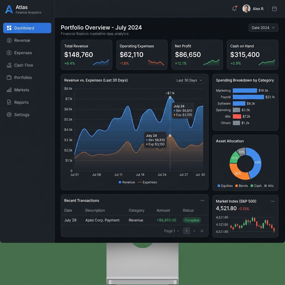Jump to last transactions page arrow
This screenshot has width=285, height=285.
click(202, 231)
